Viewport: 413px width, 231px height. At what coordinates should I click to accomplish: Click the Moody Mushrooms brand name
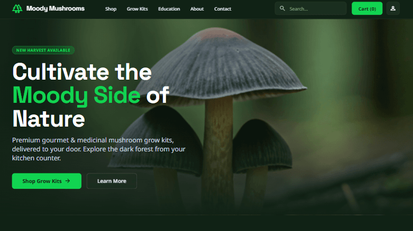tap(56, 8)
